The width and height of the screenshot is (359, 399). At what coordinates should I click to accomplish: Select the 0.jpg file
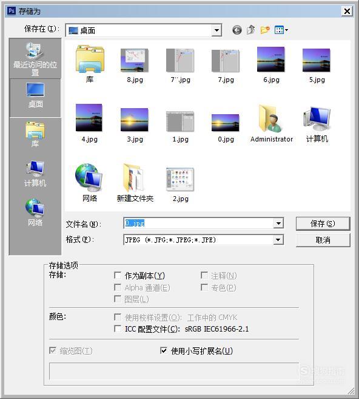(226, 128)
